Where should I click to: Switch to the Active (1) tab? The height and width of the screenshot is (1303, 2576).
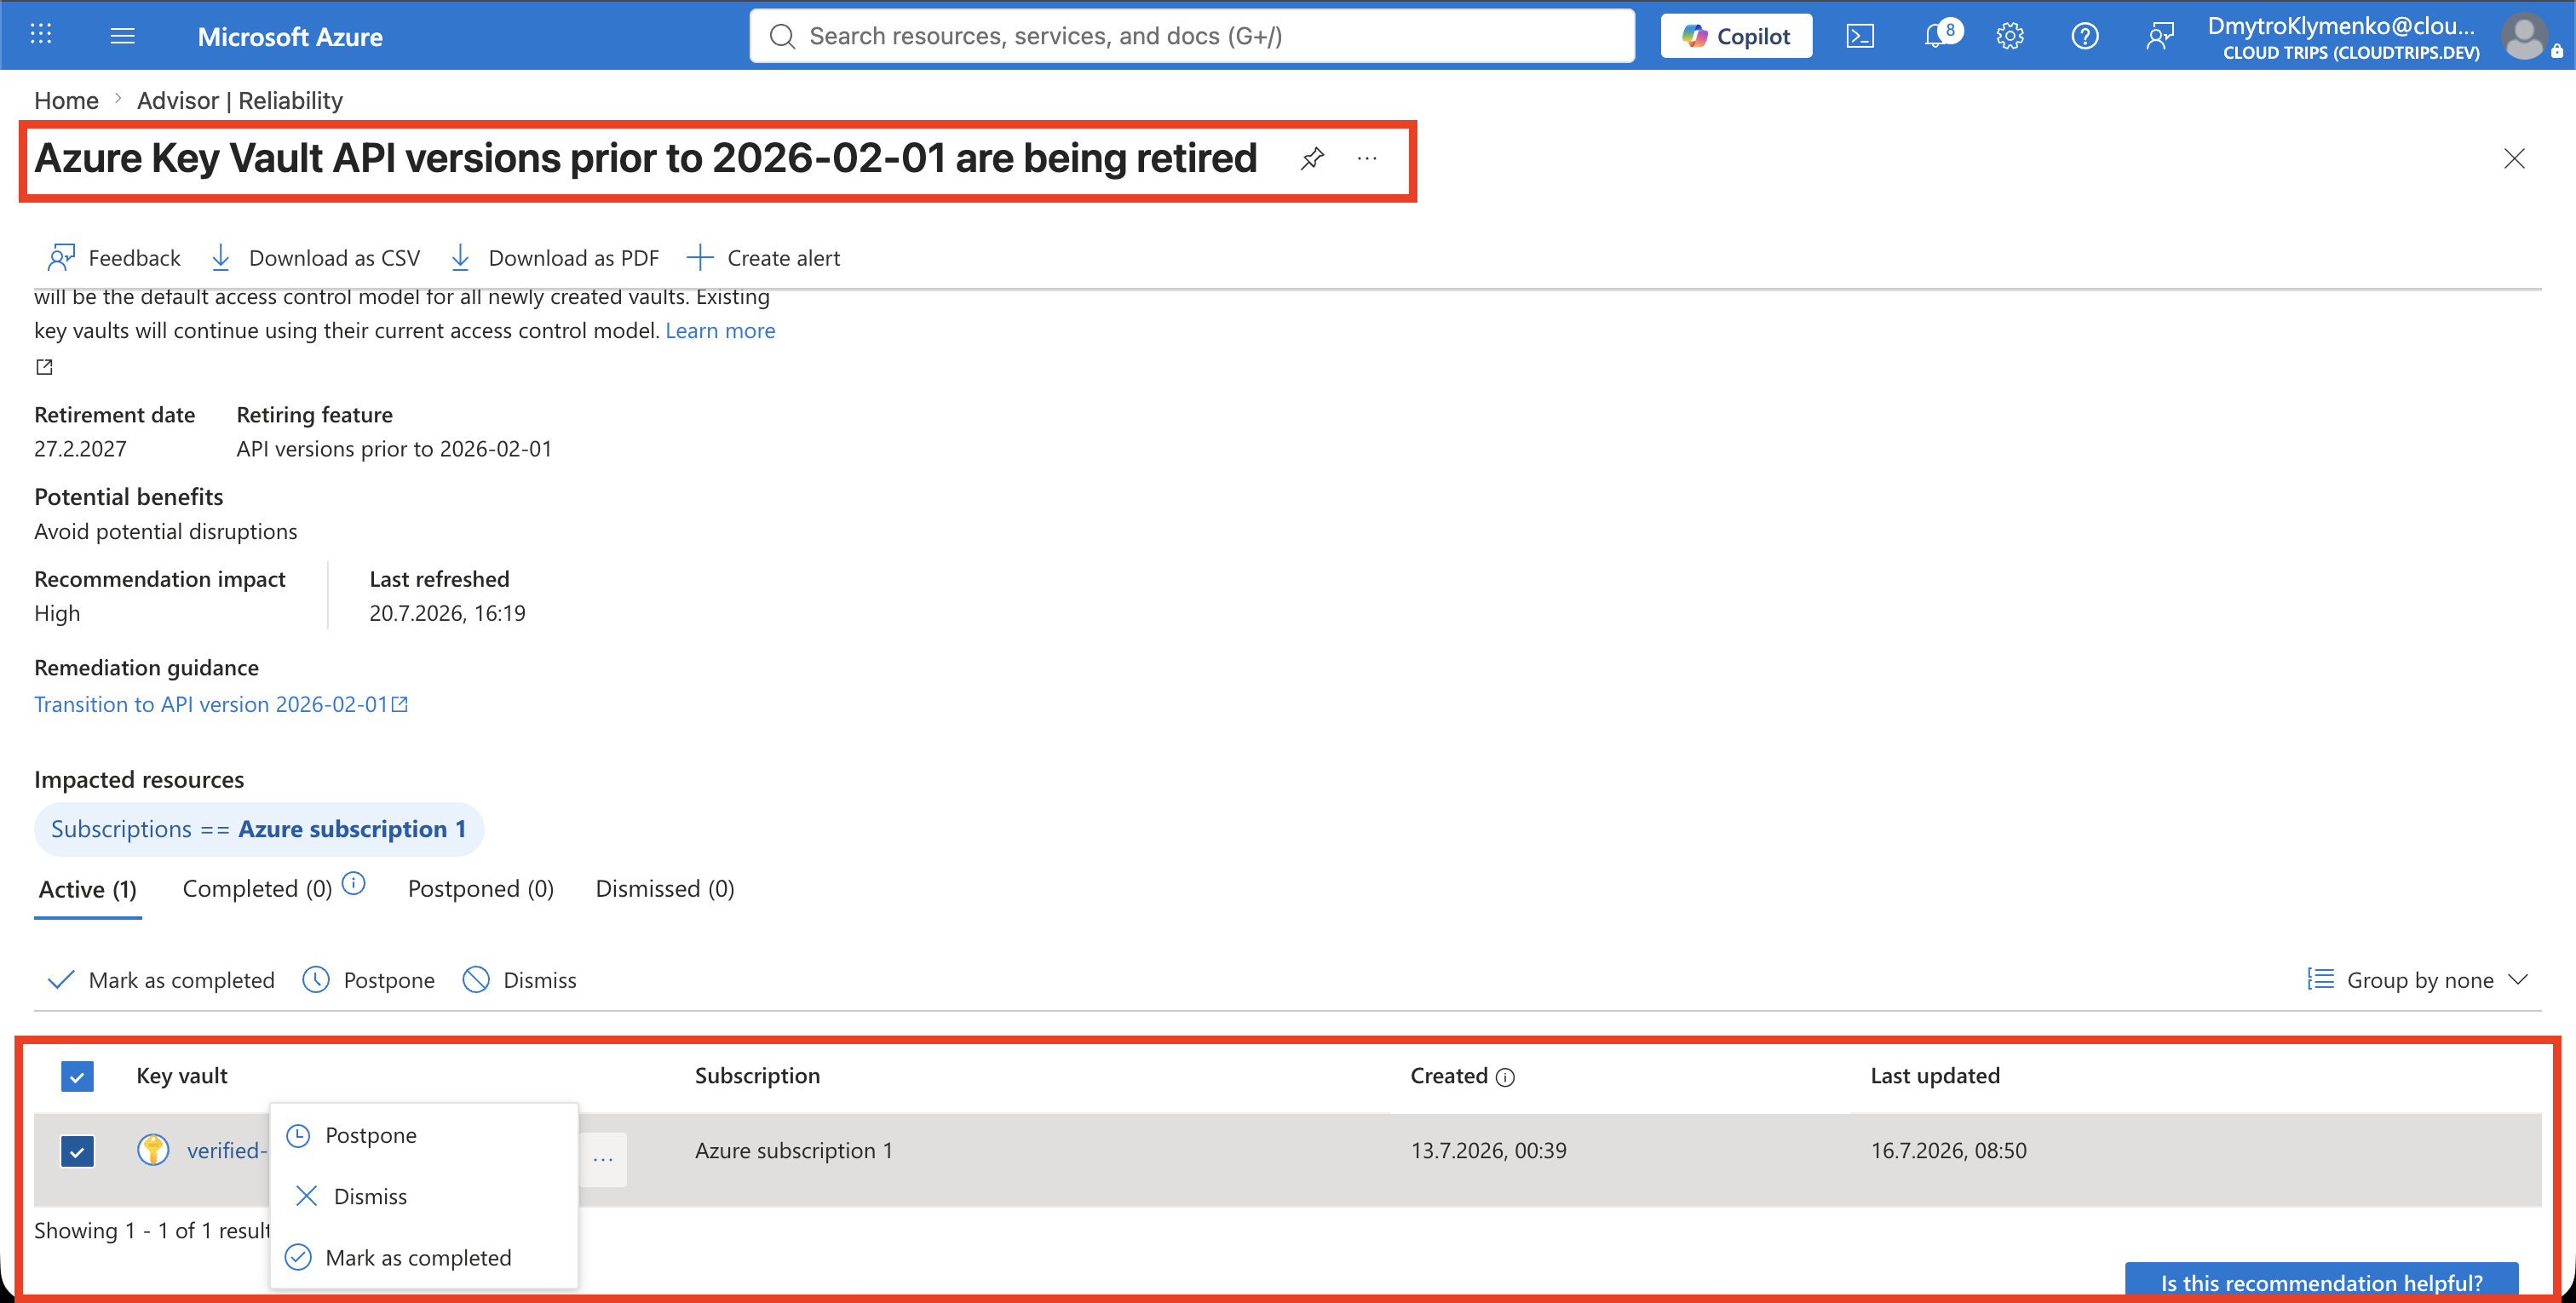88,889
